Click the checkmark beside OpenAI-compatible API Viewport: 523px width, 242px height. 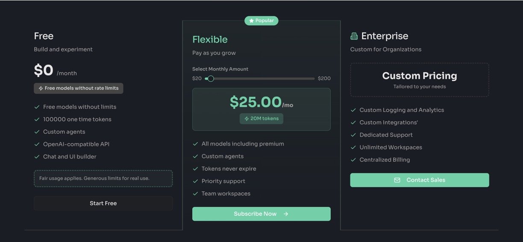click(x=37, y=144)
